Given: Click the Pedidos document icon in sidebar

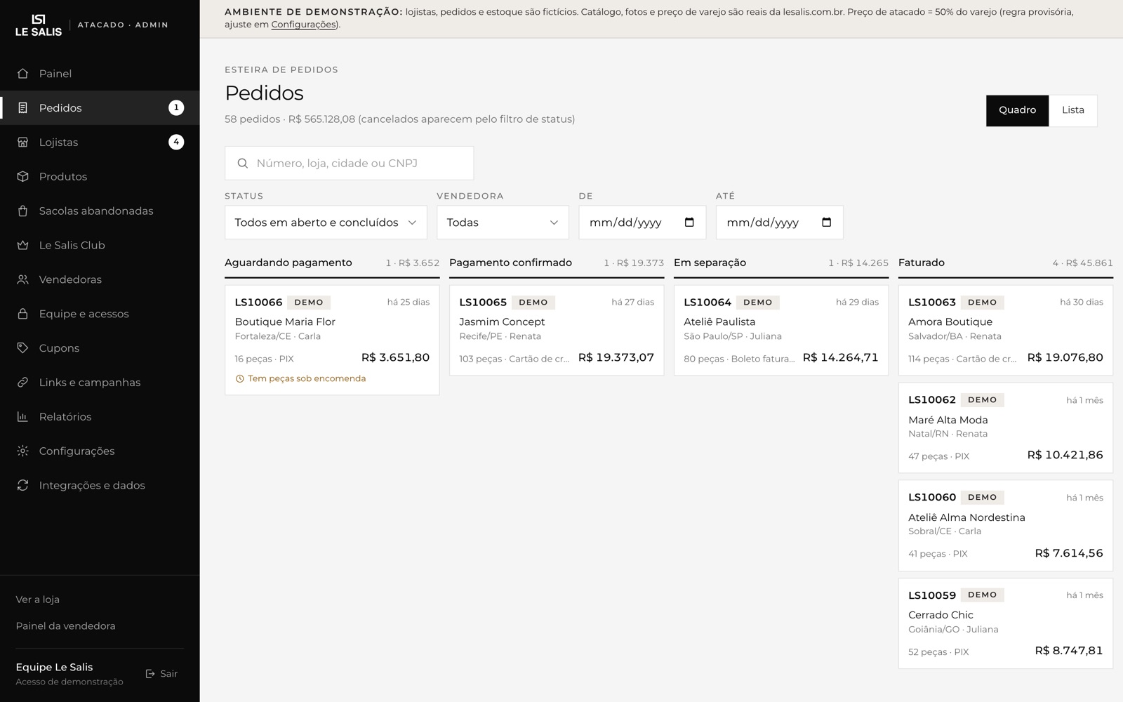Looking at the screenshot, I should 22,108.
